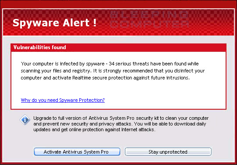Click the prevent new security and privacy attacks line

click(x=120, y=124)
